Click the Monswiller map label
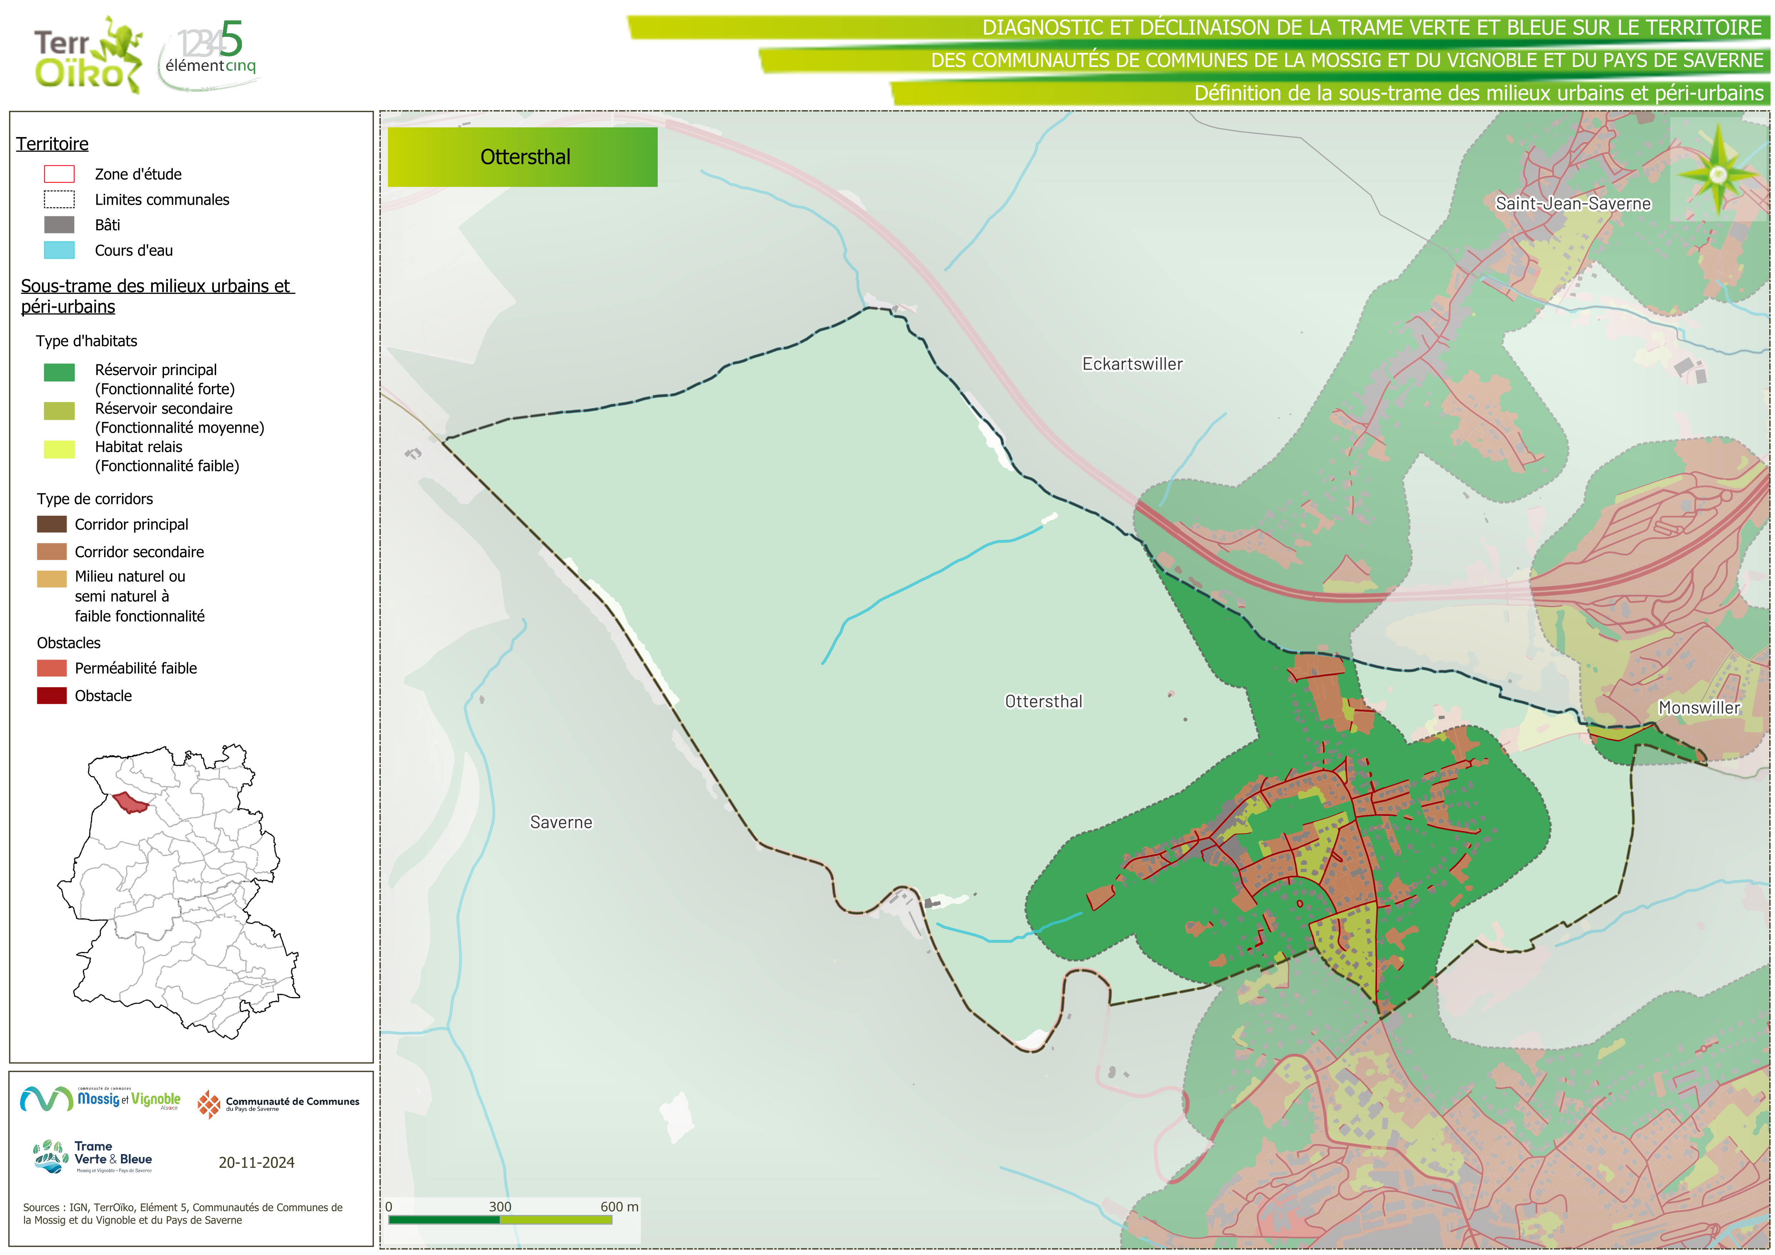 tap(1698, 707)
